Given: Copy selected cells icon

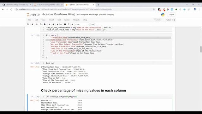Looking at the screenshot, I should pyautogui.click(x=41, y=24).
